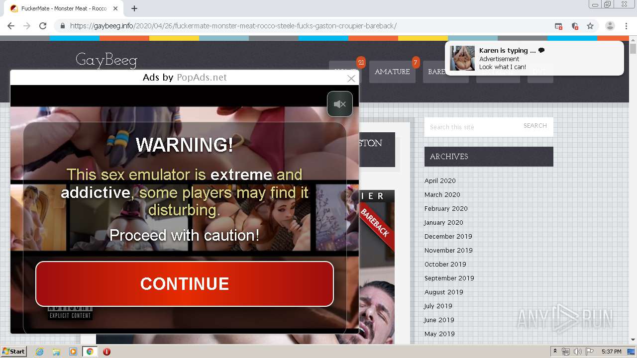Open the AMATURE menu item
The image size is (637, 358).
pyautogui.click(x=392, y=72)
